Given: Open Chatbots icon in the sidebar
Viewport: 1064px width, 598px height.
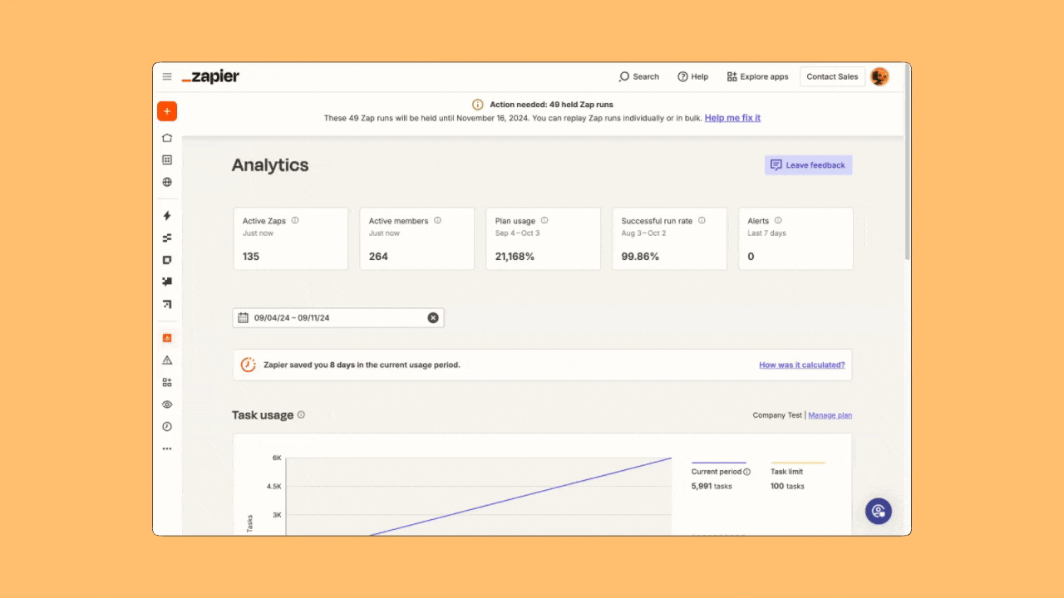Looking at the screenshot, I should pyautogui.click(x=167, y=282).
